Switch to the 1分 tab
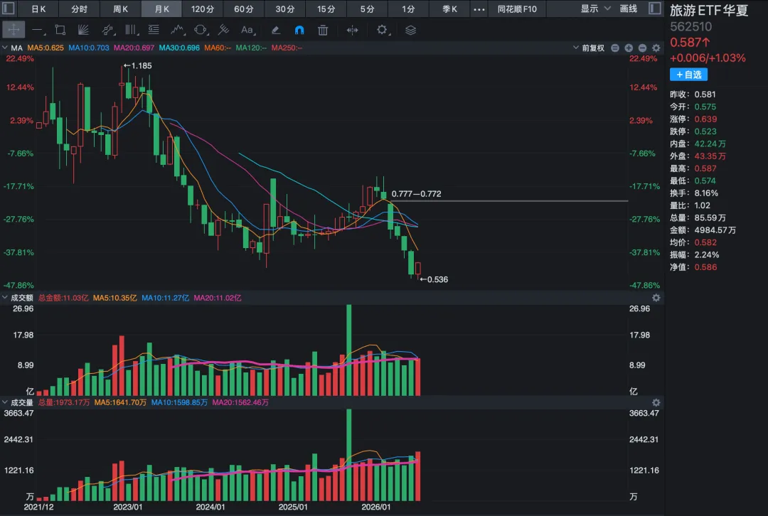 point(408,9)
